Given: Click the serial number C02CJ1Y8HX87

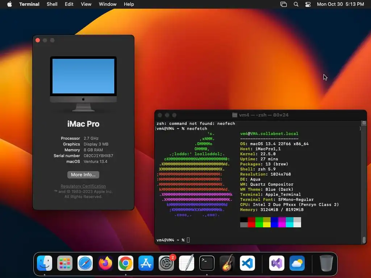Looking at the screenshot, I should click(x=99, y=156).
